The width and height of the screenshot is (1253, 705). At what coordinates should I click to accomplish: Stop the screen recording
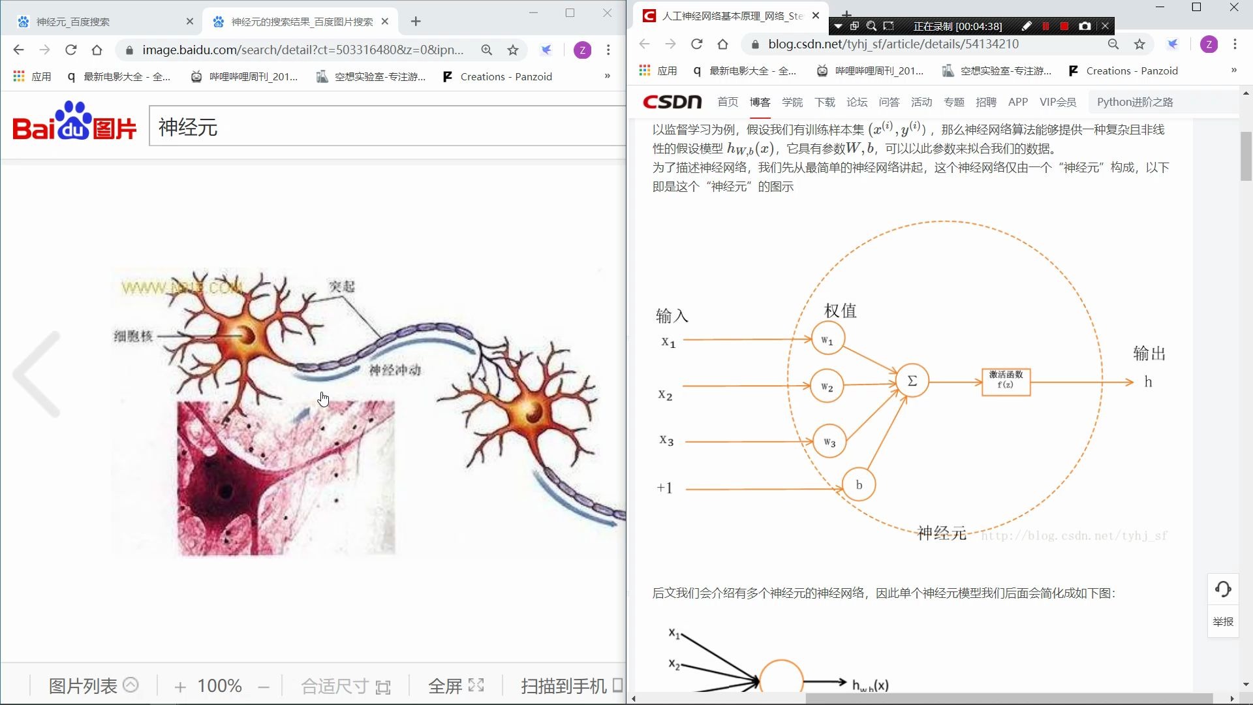tap(1064, 26)
